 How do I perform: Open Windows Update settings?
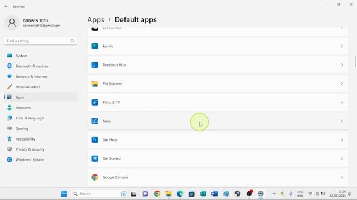click(x=41, y=160)
